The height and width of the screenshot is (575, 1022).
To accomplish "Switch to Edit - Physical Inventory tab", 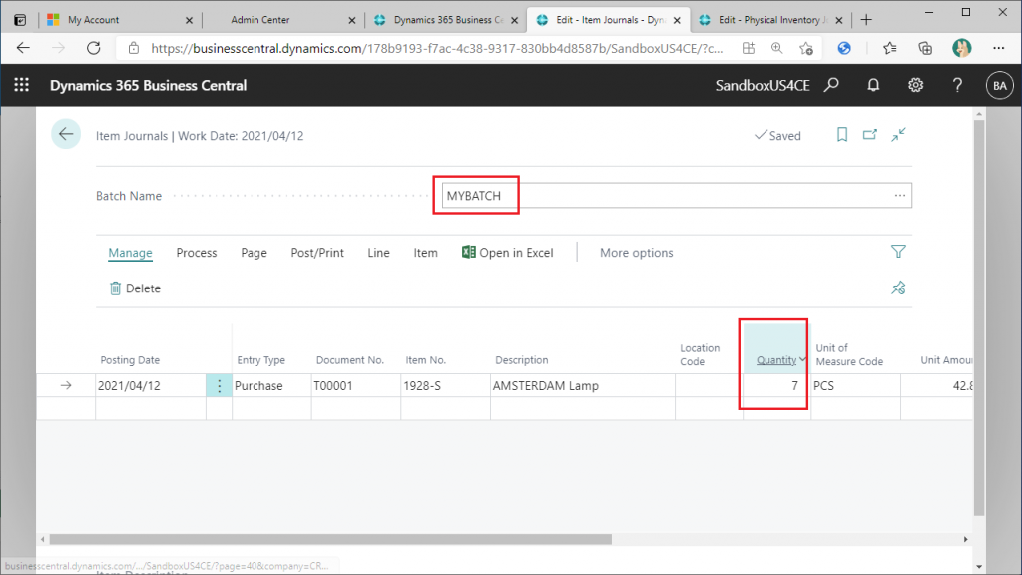I will pos(769,20).
